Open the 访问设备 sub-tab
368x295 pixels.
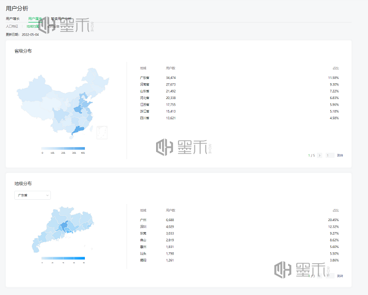click(x=54, y=26)
